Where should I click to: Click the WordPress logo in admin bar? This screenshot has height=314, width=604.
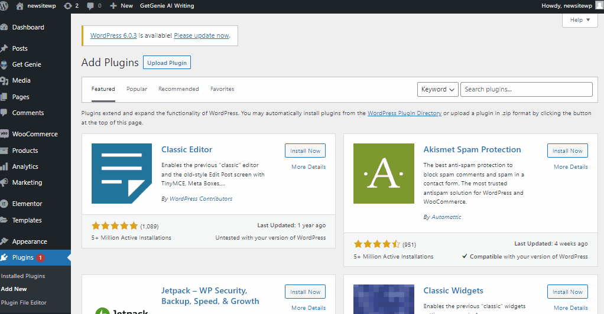click(4, 6)
